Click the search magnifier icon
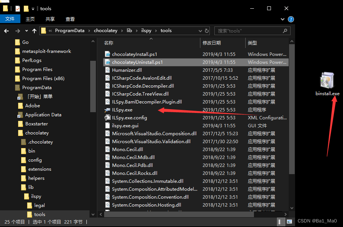 click(285, 31)
